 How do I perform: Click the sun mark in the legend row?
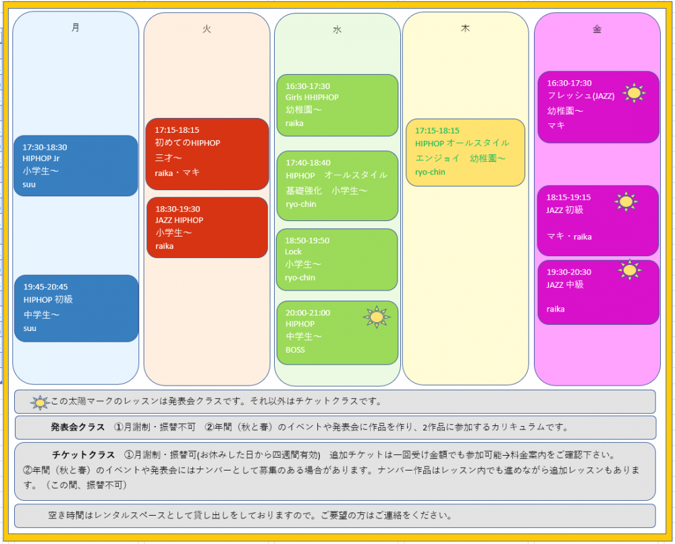point(40,402)
